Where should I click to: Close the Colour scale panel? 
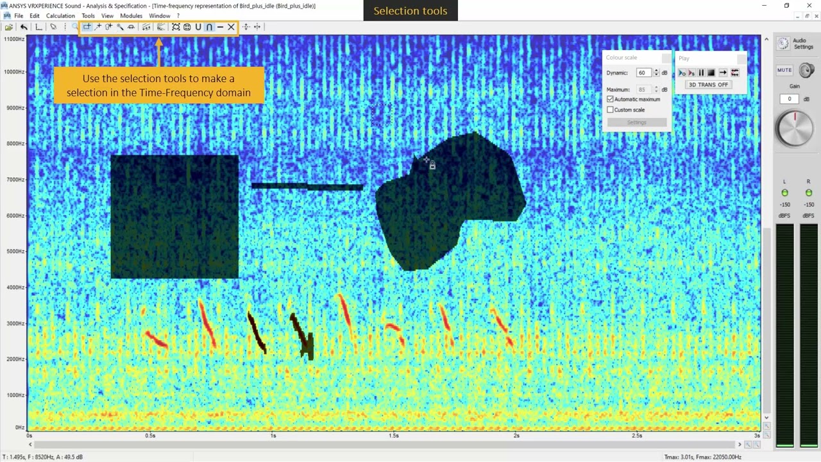pos(666,58)
